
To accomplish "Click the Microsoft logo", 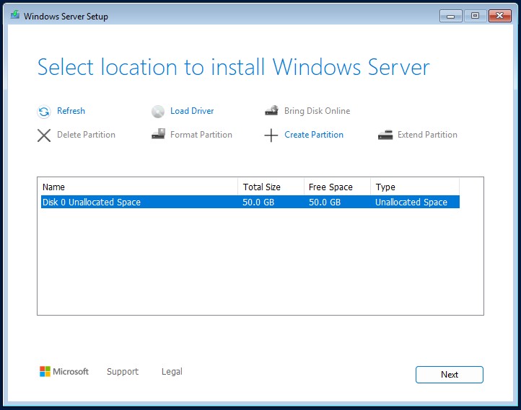I will 64,372.
